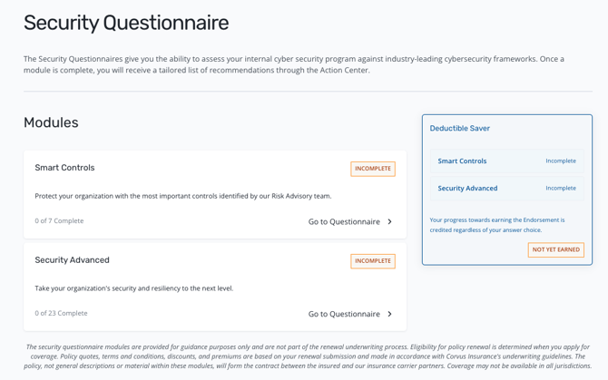Click the 0 of 7 Complete progress text
The height and width of the screenshot is (380, 608).
click(59, 220)
